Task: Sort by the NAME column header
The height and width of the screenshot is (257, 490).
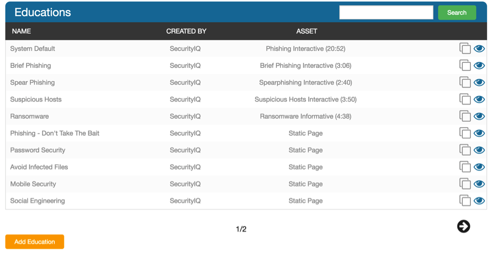Action: click(x=22, y=31)
